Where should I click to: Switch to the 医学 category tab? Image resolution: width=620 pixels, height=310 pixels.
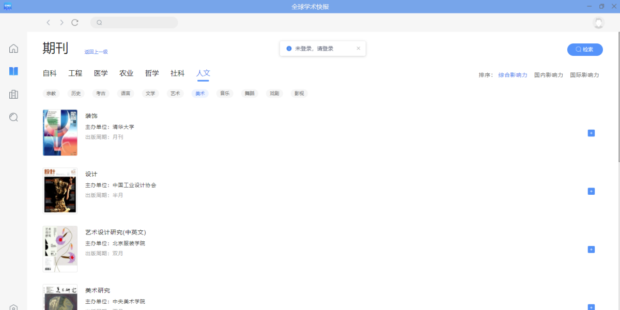(x=101, y=73)
